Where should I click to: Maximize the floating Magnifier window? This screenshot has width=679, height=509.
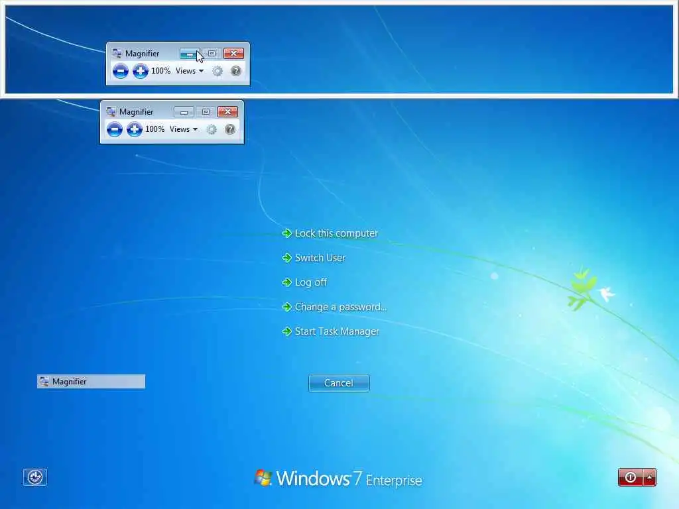(x=206, y=112)
